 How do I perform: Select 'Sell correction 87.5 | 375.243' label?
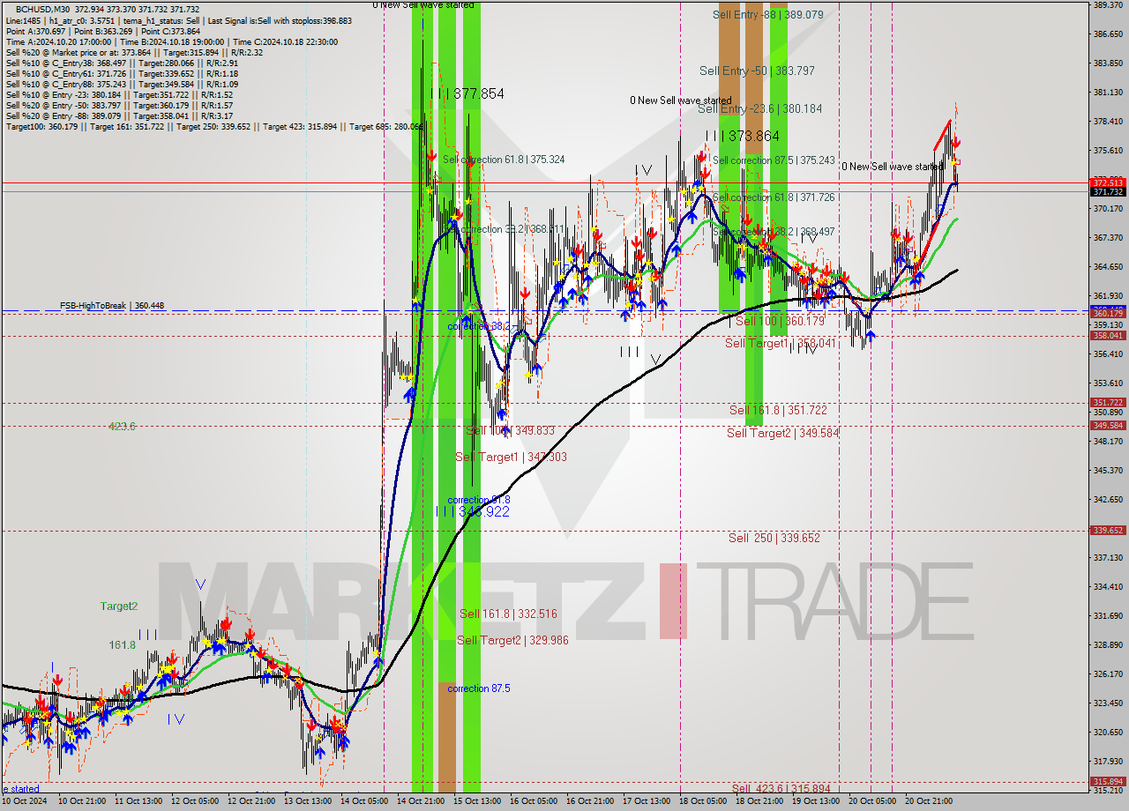click(x=774, y=160)
